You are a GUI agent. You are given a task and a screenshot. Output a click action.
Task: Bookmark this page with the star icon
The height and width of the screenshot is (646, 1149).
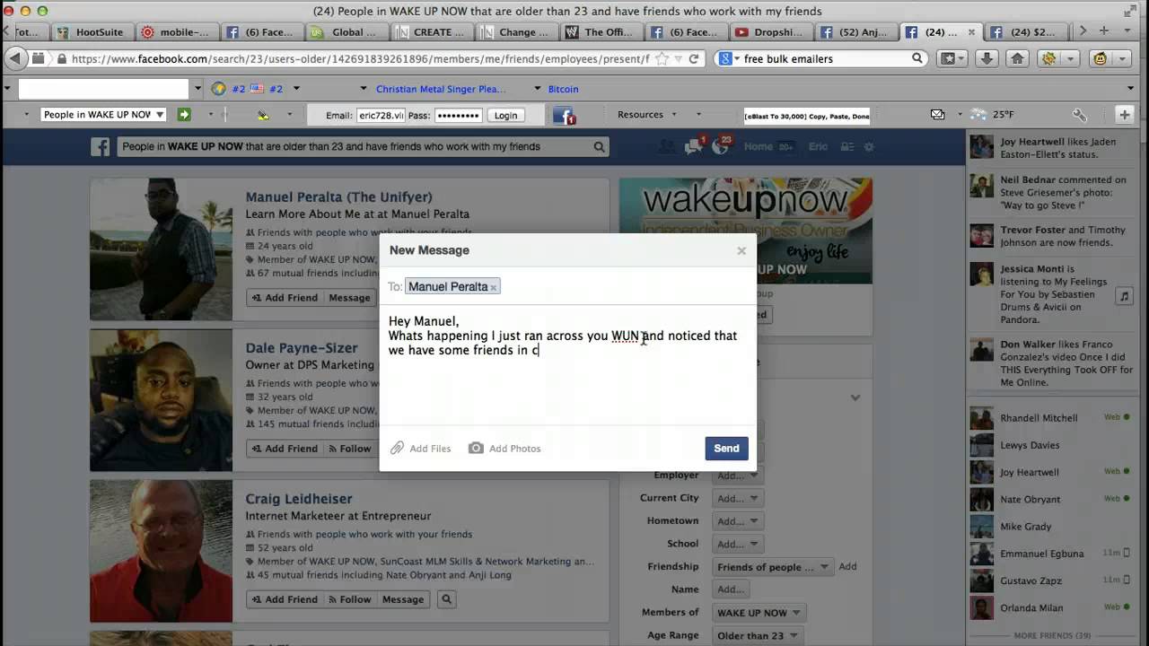[662, 58]
